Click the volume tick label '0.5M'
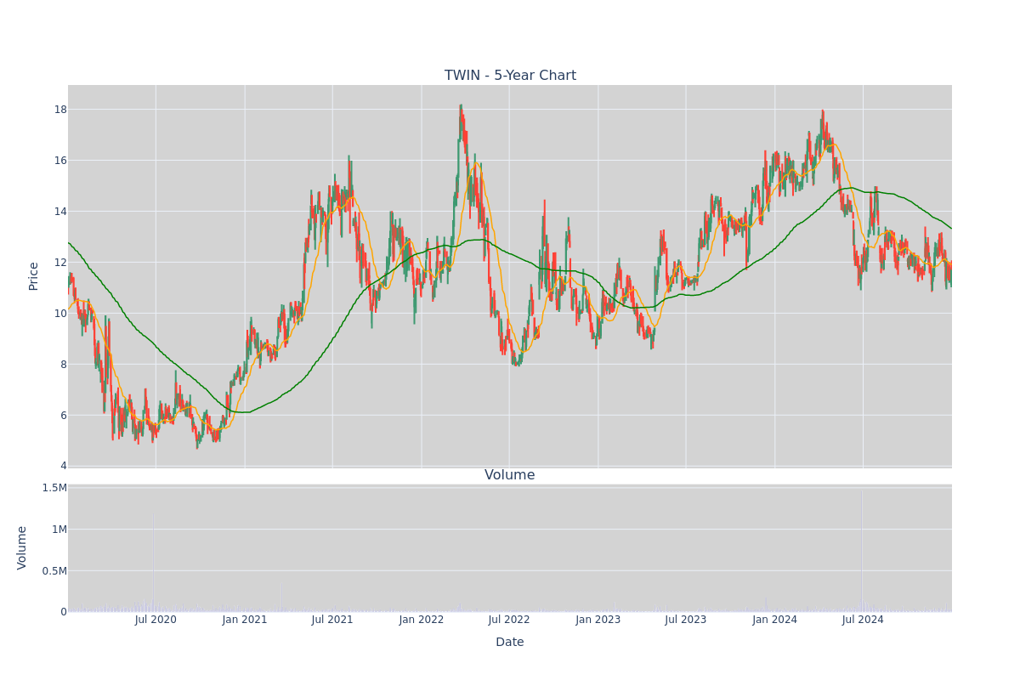 [54, 571]
